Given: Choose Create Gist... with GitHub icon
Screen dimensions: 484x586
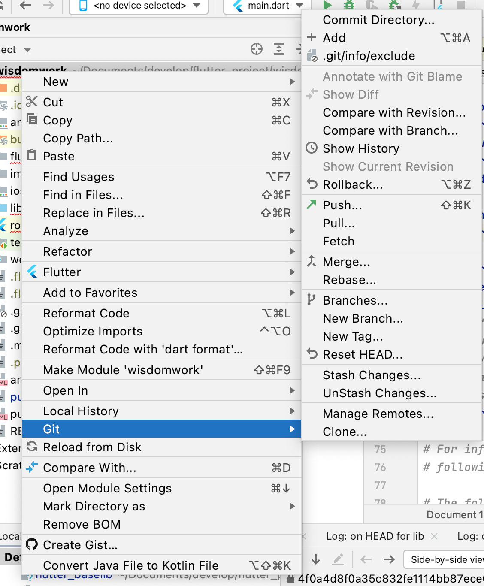Looking at the screenshot, I should coord(161,545).
